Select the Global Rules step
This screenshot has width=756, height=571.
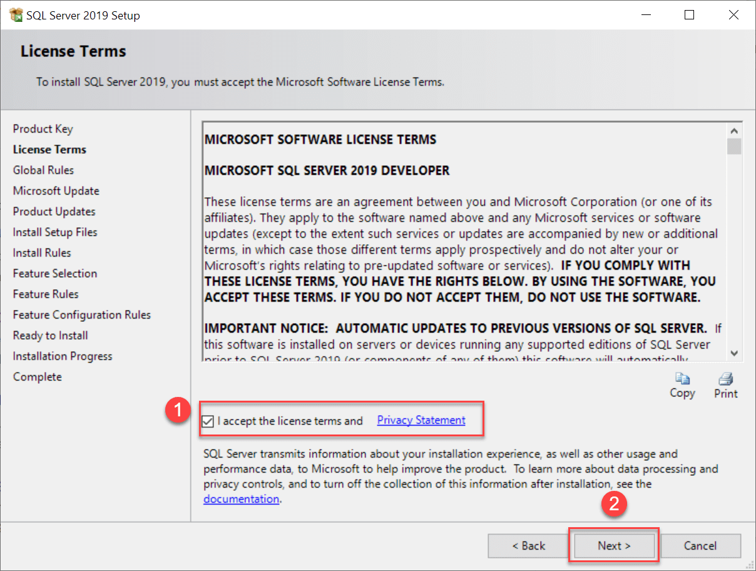click(43, 170)
